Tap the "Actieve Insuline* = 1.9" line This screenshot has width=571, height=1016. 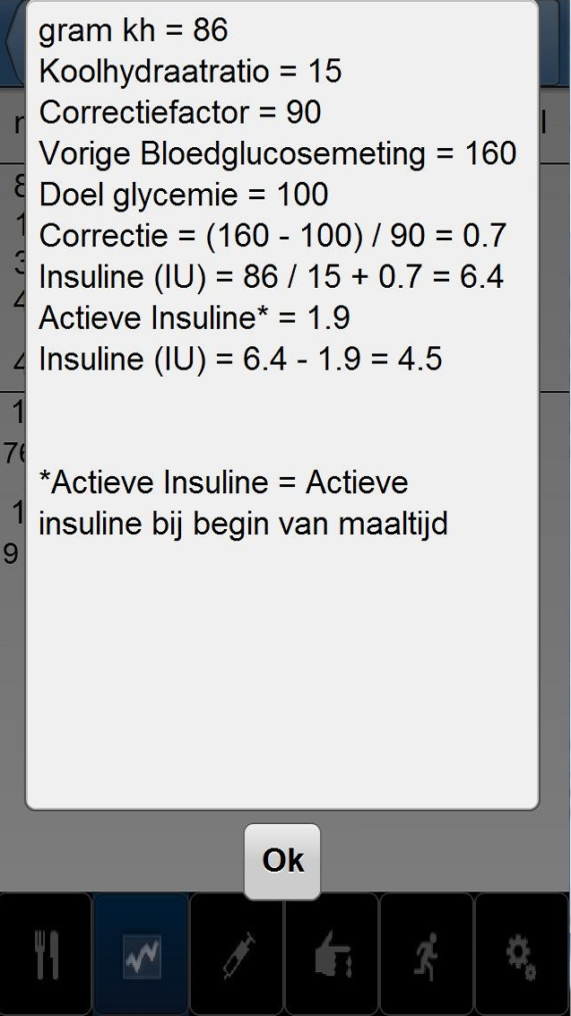click(194, 317)
